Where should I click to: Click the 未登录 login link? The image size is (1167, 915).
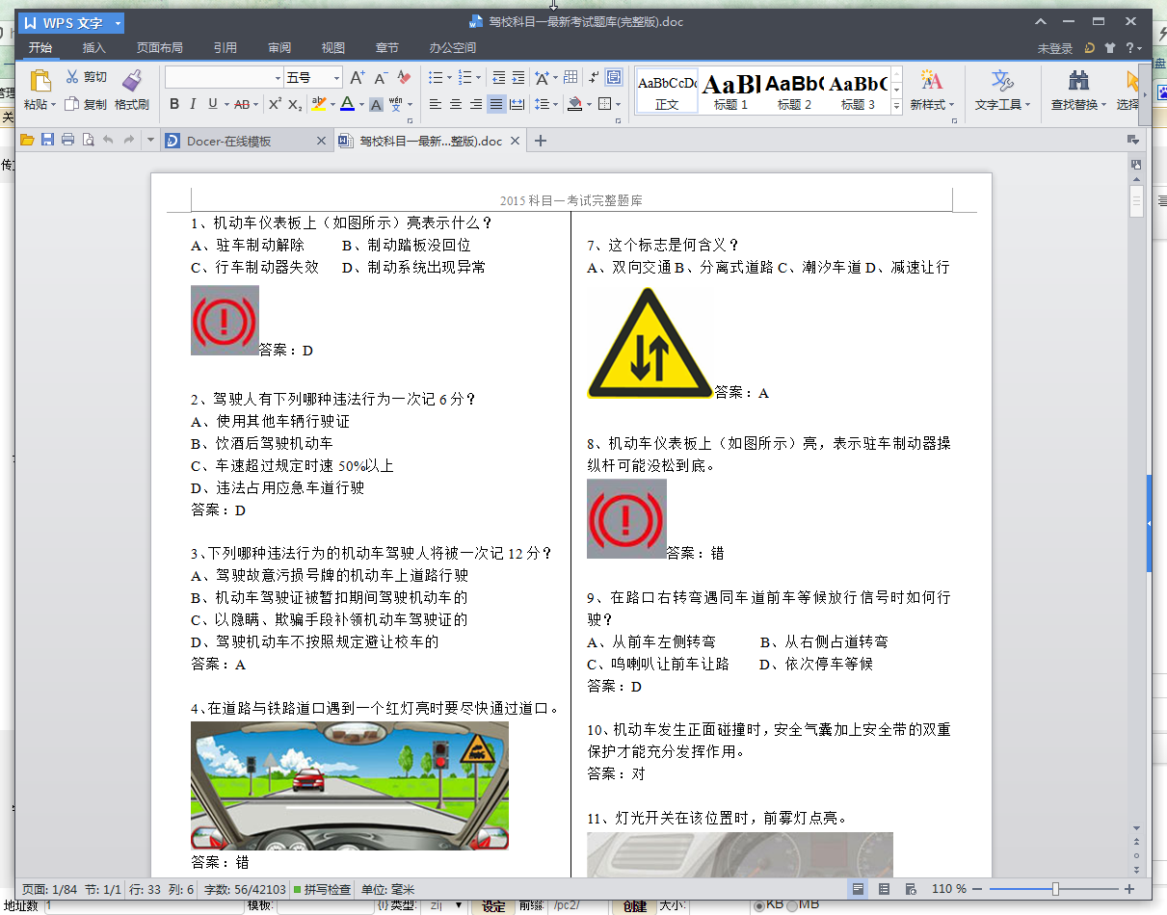1055,48
